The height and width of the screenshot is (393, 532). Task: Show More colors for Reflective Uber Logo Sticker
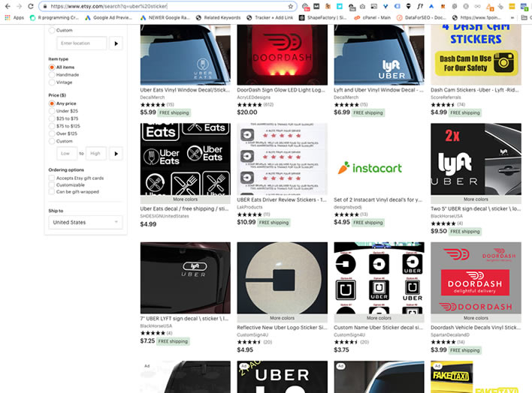coord(283,318)
